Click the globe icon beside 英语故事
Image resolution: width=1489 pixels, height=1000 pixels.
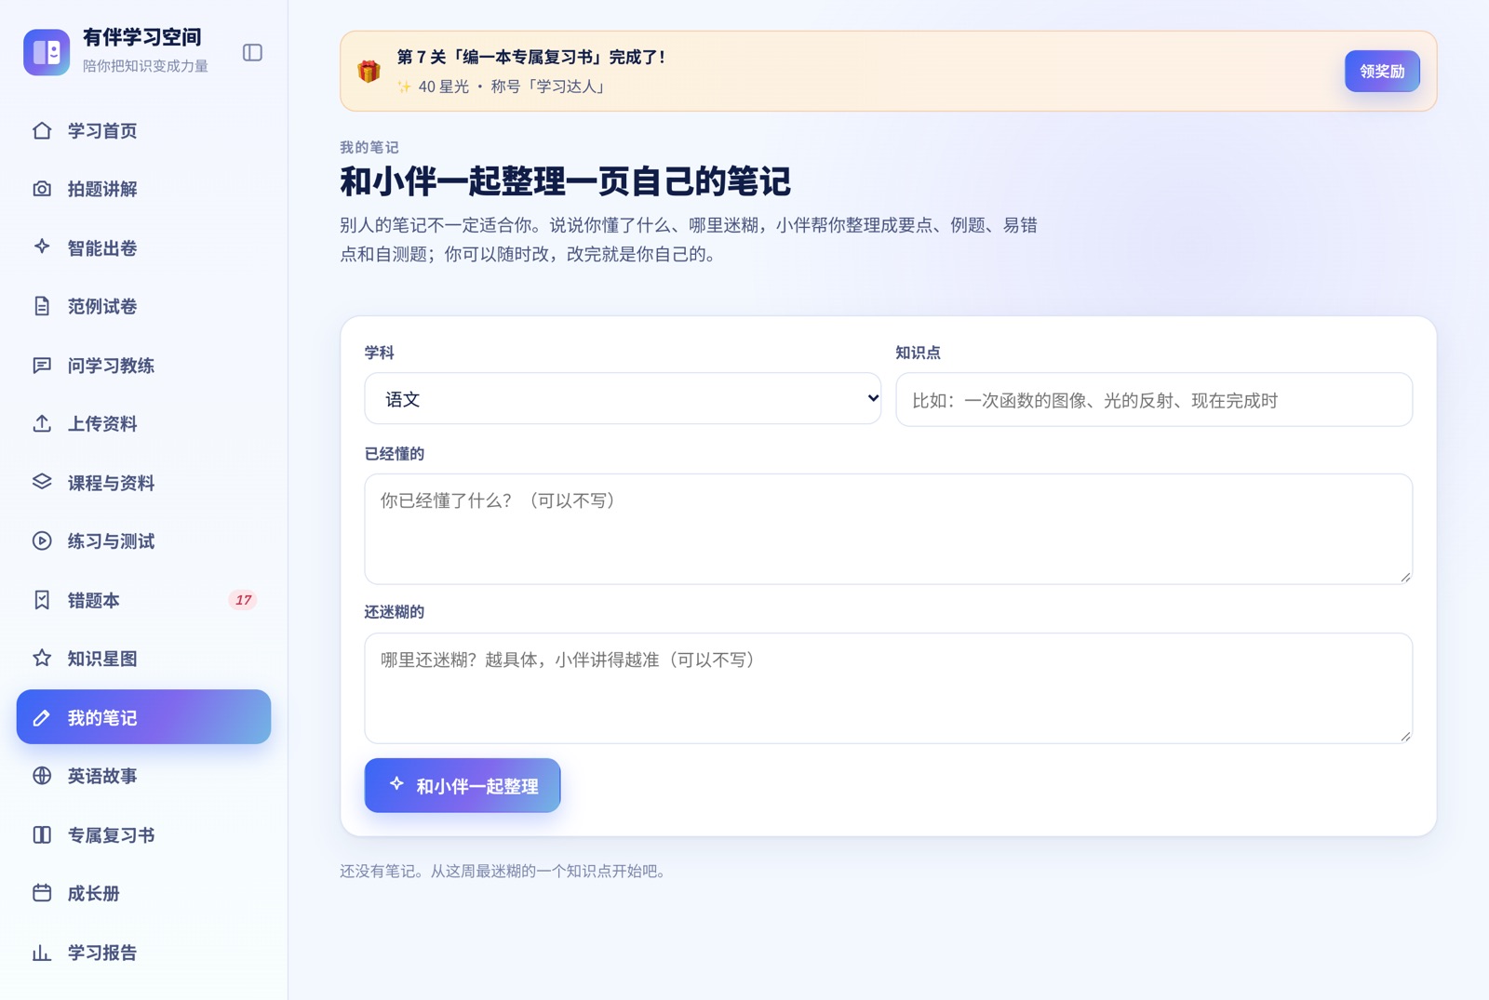pos(42,776)
